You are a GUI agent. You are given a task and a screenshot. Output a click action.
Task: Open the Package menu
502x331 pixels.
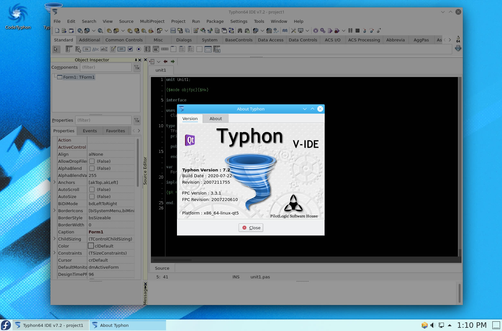pos(215,21)
